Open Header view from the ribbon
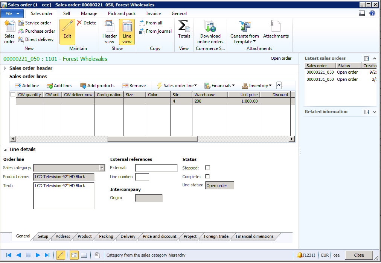Viewport: 381px width, 263px height. (110, 28)
